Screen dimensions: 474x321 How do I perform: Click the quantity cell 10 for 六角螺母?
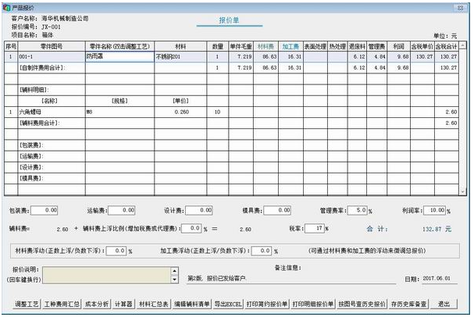217,112
